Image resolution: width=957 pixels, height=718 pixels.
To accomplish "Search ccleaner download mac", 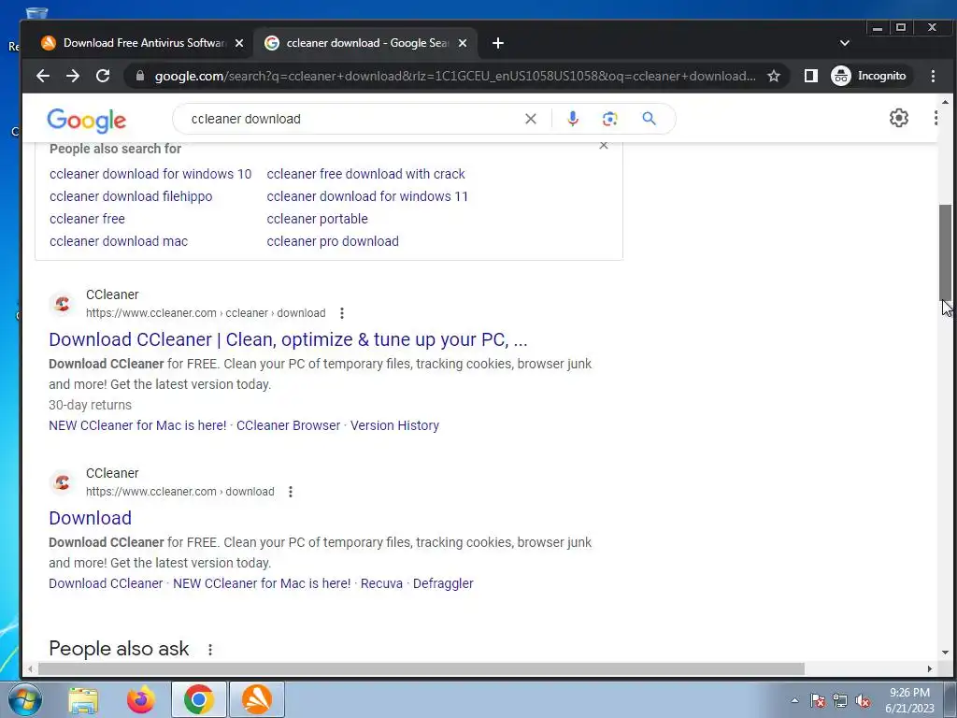I will tap(119, 241).
